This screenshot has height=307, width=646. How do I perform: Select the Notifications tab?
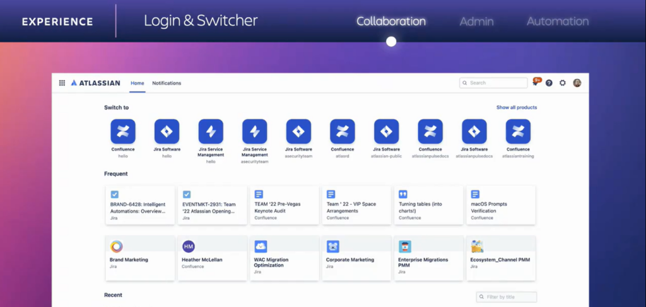tap(167, 83)
